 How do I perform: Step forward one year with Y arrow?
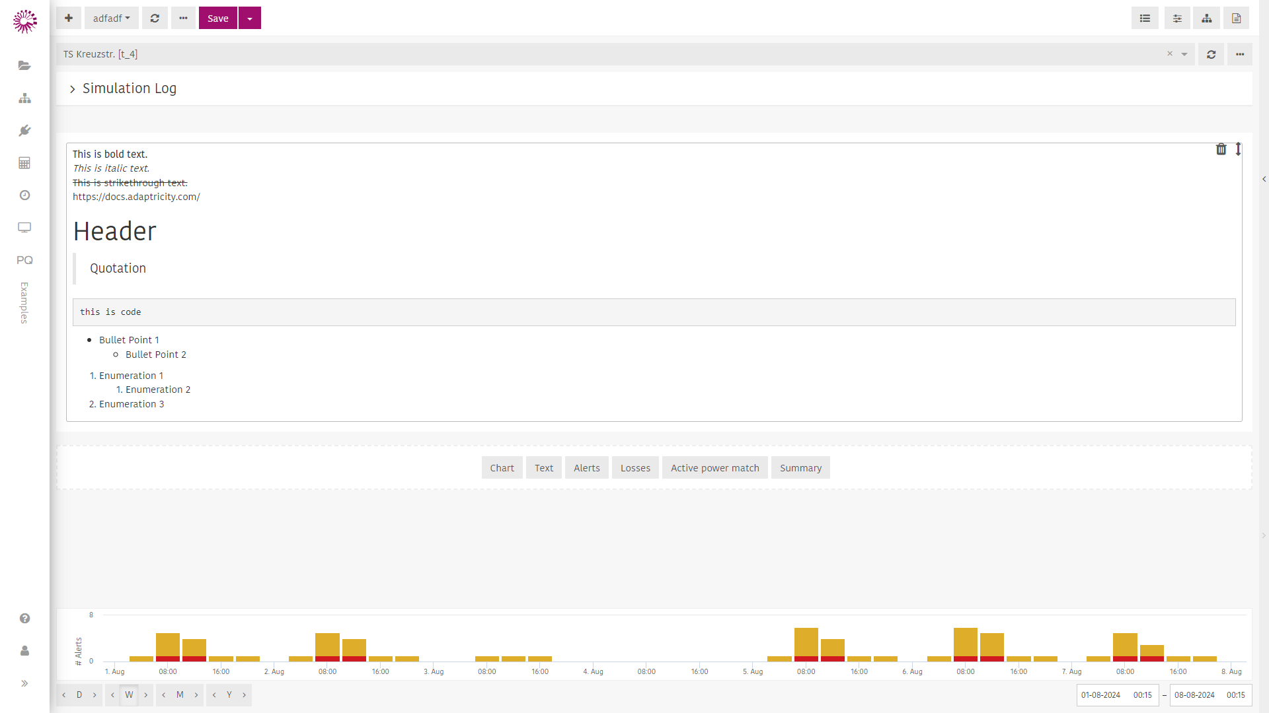(x=245, y=695)
